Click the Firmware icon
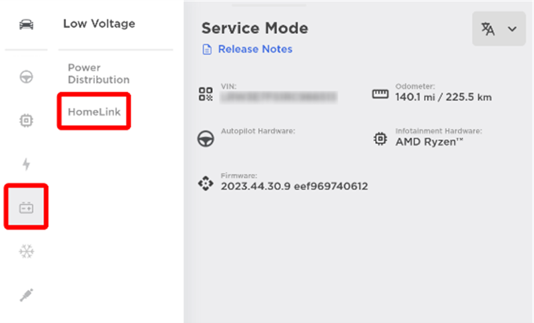The image size is (534, 323). click(x=206, y=182)
